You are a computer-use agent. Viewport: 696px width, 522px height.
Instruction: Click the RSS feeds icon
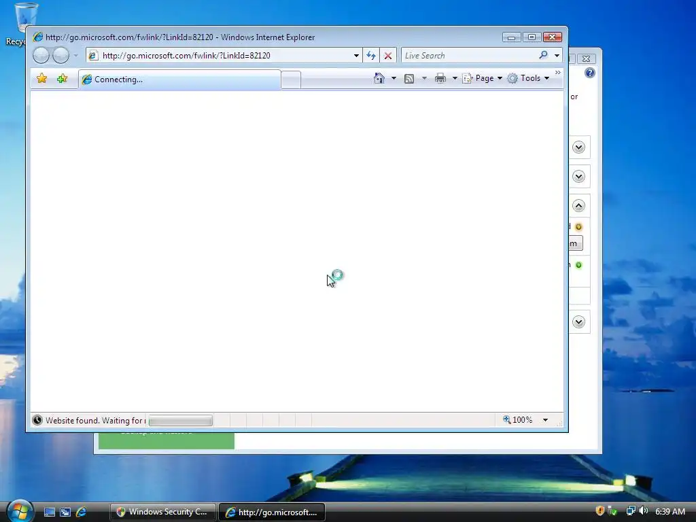pos(409,79)
